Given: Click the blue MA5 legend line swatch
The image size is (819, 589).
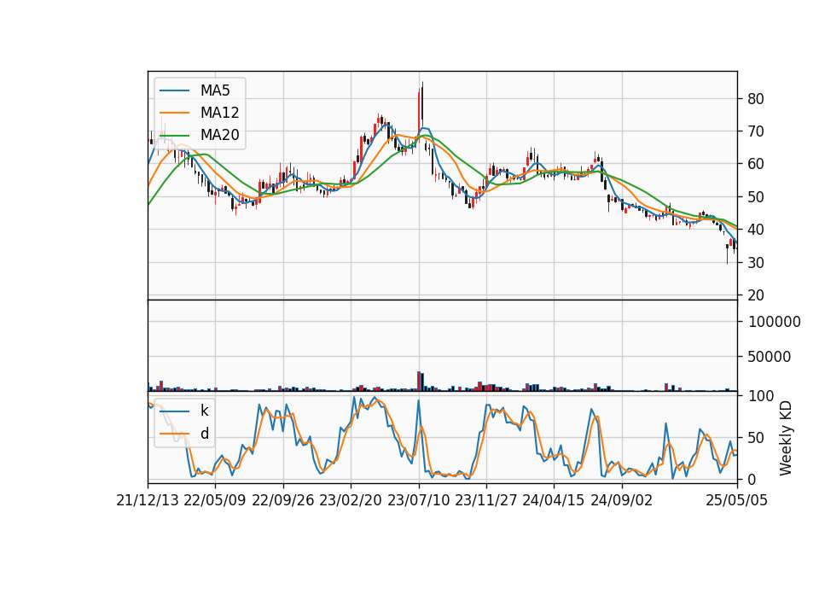Looking at the screenshot, I should click(x=174, y=90).
